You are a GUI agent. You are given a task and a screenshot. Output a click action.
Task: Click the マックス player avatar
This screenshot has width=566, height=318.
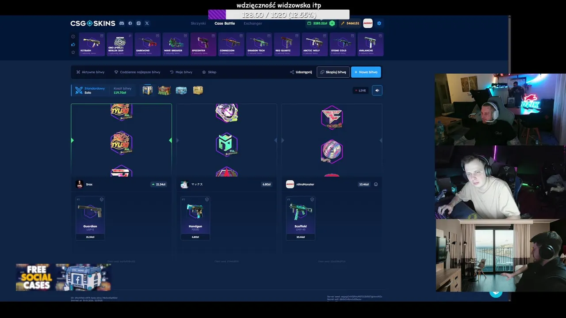(184, 184)
